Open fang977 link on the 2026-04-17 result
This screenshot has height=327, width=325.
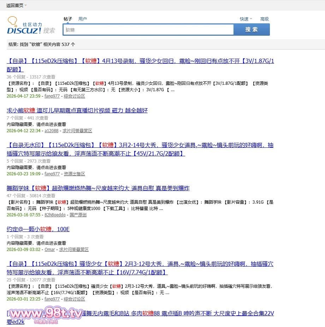pyautogui.click(x=52, y=96)
